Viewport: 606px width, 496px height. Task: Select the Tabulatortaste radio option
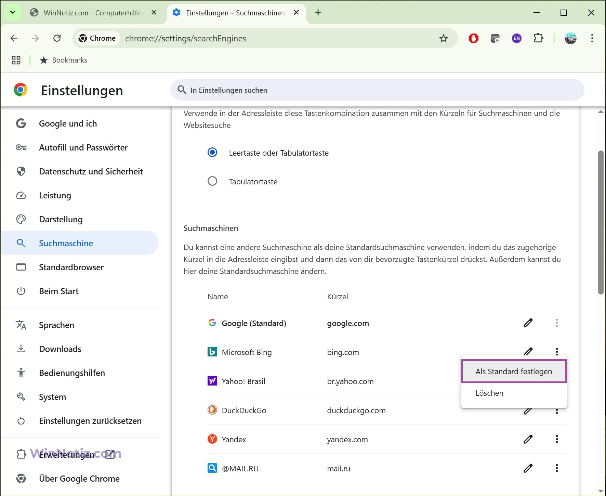(x=212, y=181)
